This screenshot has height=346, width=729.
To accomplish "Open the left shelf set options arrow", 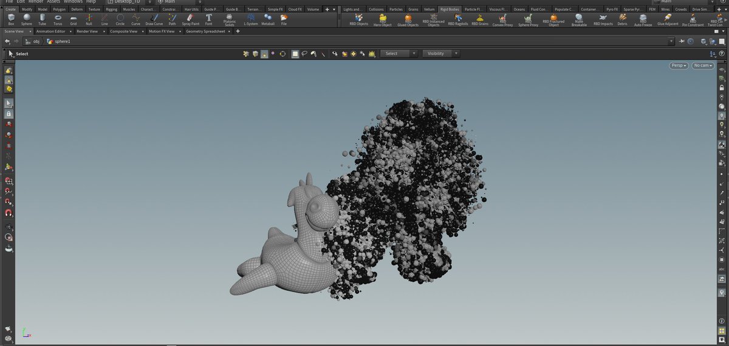I will pyautogui.click(x=335, y=10).
